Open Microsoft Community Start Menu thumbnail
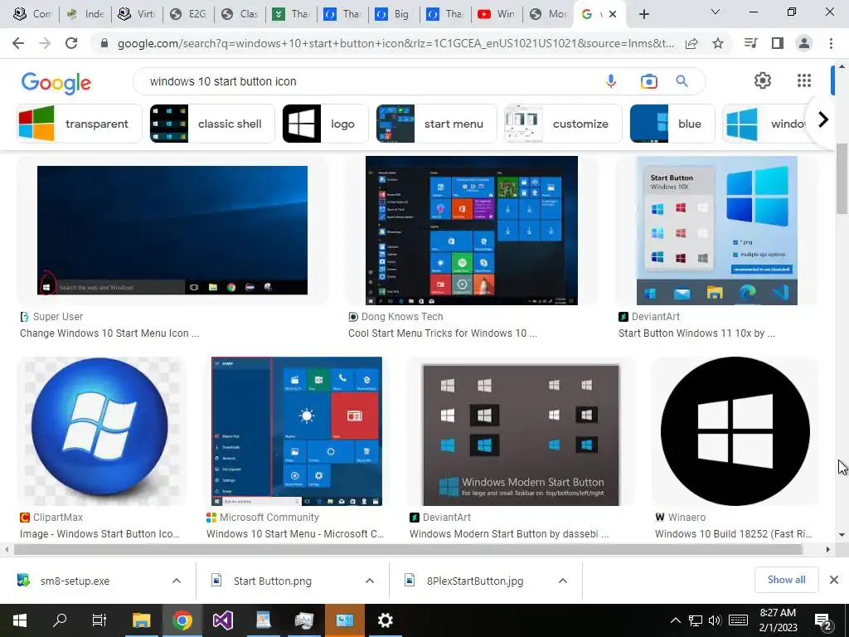The image size is (849, 637). coord(297,431)
